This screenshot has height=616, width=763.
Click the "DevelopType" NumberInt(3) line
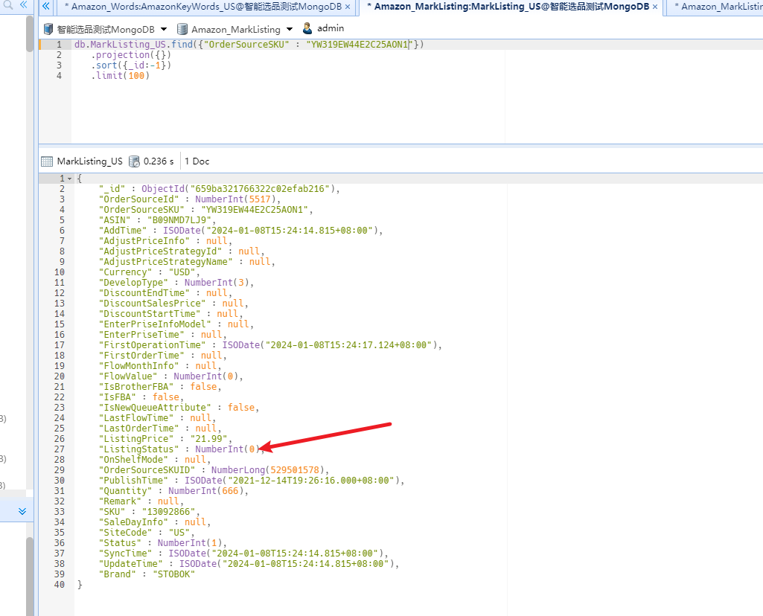coord(176,283)
